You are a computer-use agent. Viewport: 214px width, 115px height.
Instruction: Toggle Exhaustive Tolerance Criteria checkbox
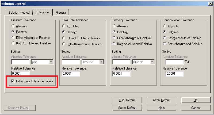point(13,81)
